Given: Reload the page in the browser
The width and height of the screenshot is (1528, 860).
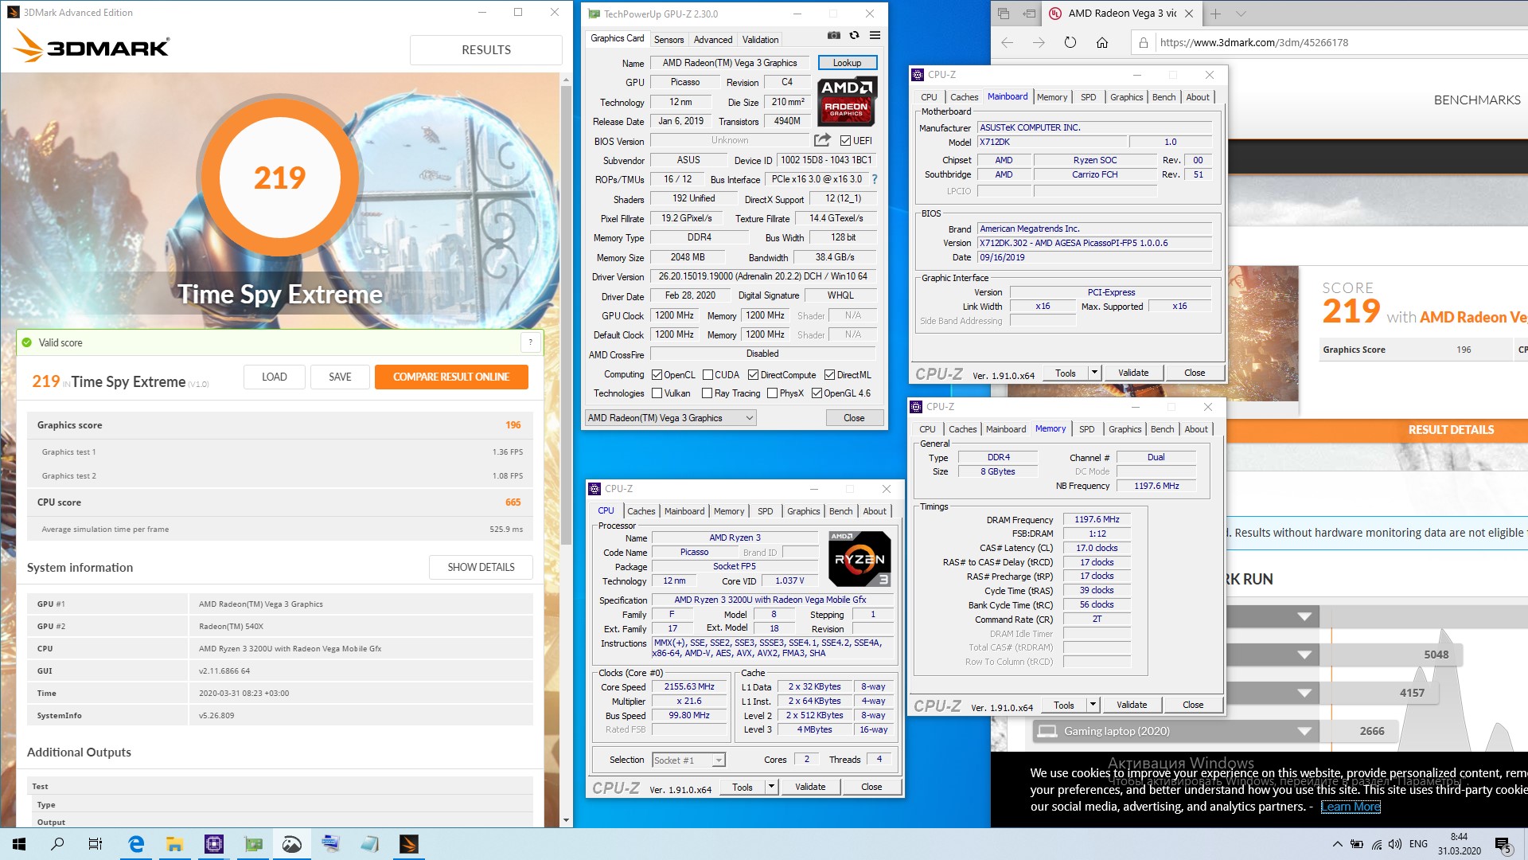Looking at the screenshot, I should pos(1070,42).
